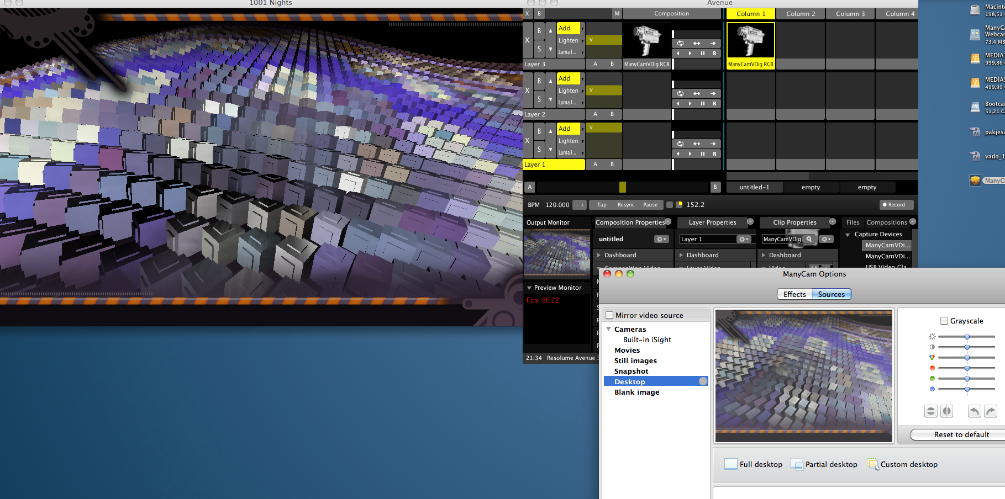Open the composition gear menu next to untitled
This screenshot has height=499, width=1005.
661,239
